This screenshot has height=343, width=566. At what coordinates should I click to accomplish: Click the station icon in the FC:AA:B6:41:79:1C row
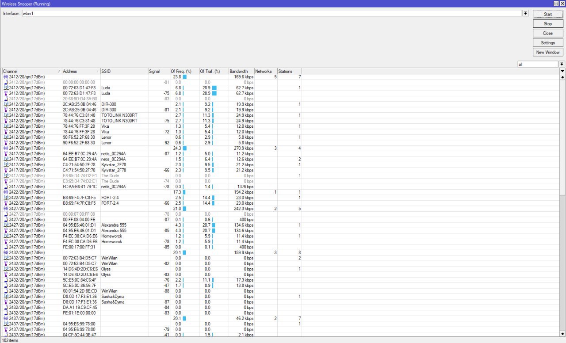6,187
